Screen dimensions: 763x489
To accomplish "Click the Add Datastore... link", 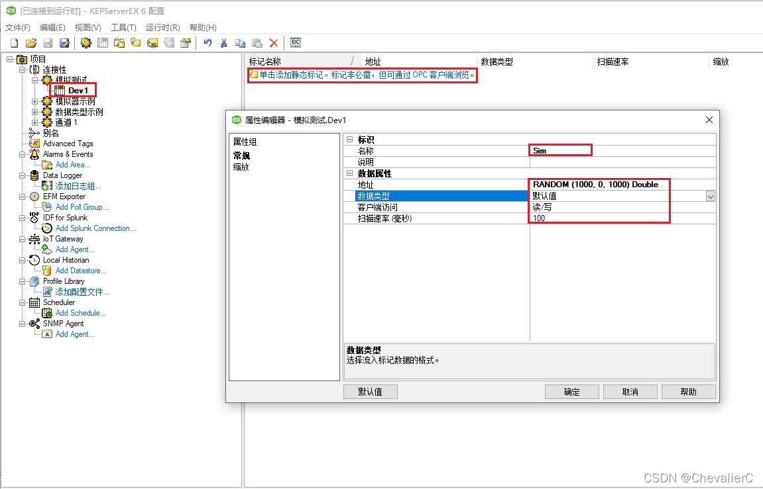I will coord(81,271).
